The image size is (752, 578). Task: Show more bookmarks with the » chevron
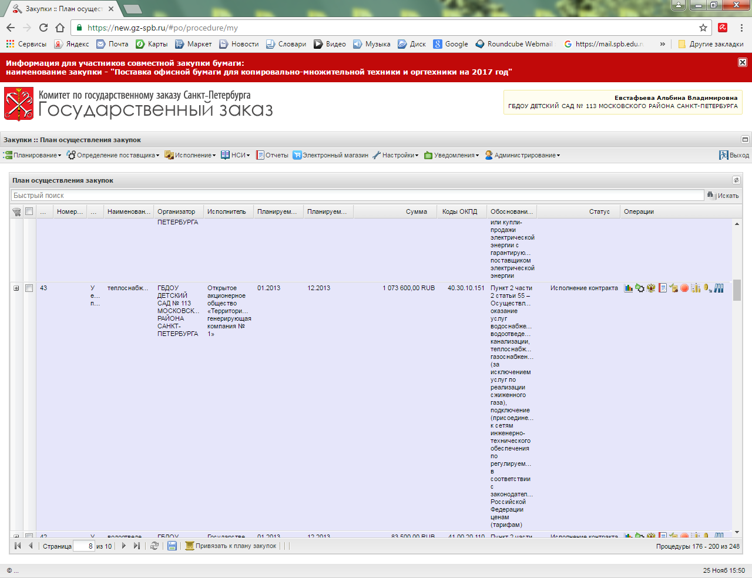[x=663, y=44]
